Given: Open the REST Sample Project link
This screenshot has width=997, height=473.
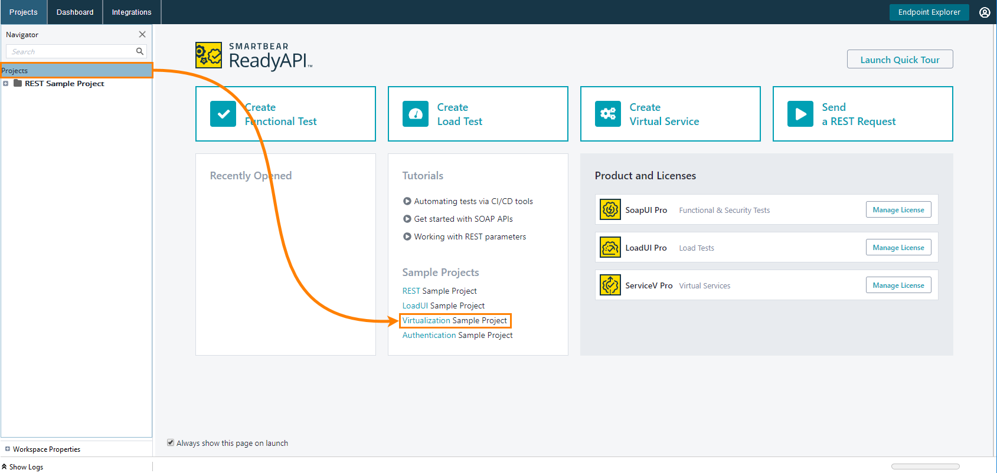Looking at the screenshot, I should click(440, 291).
